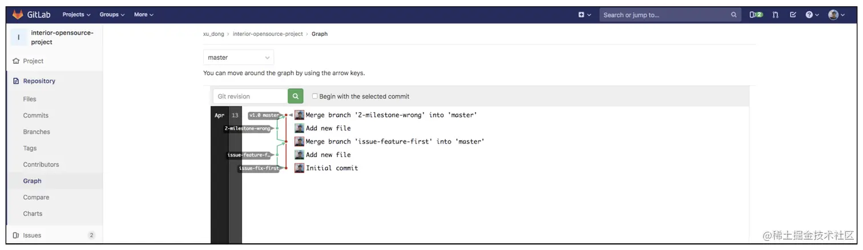The width and height of the screenshot is (863, 250).
Task: Click the GitLab fox logo
Action: pyautogui.click(x=18, y=14)
